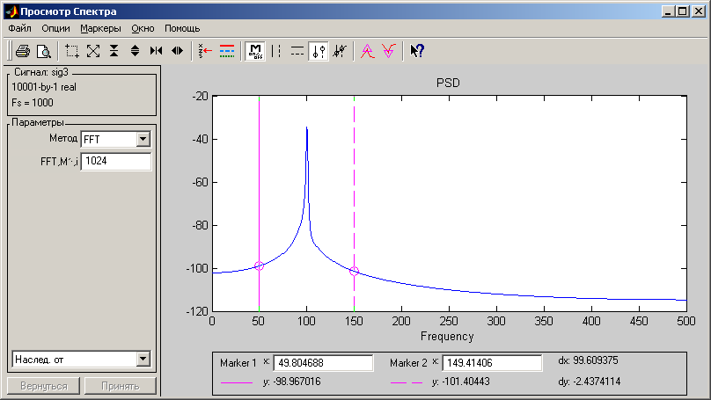Click Zoom Out X outward-triangles icon
711x400 pixels.
tap(177, 51)
